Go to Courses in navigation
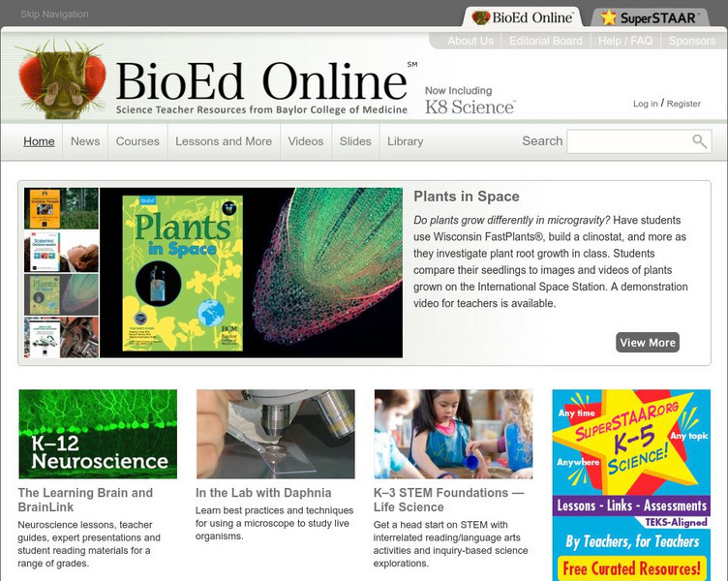728x581 pixels. (x=137, y=141)
